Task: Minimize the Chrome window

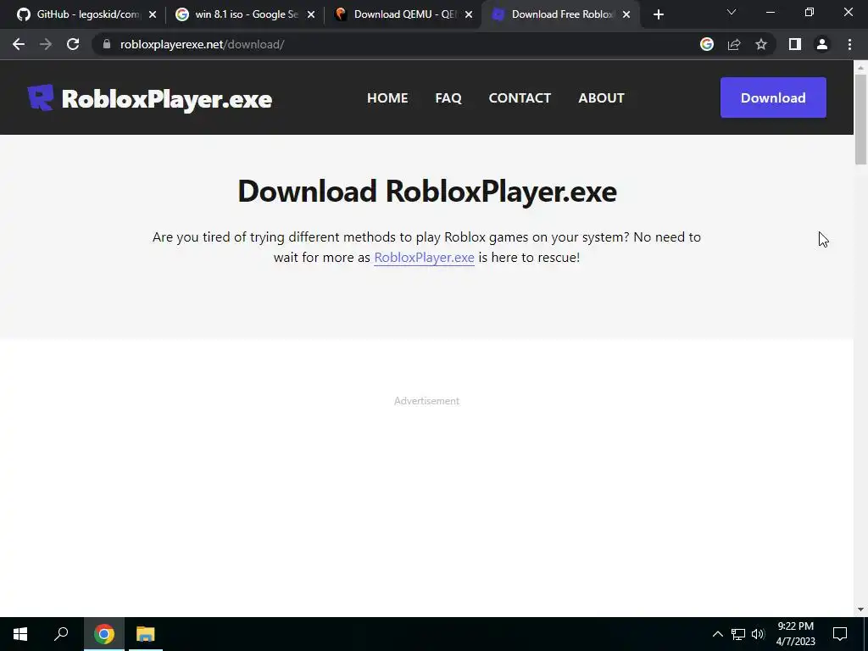Action: 771,12
